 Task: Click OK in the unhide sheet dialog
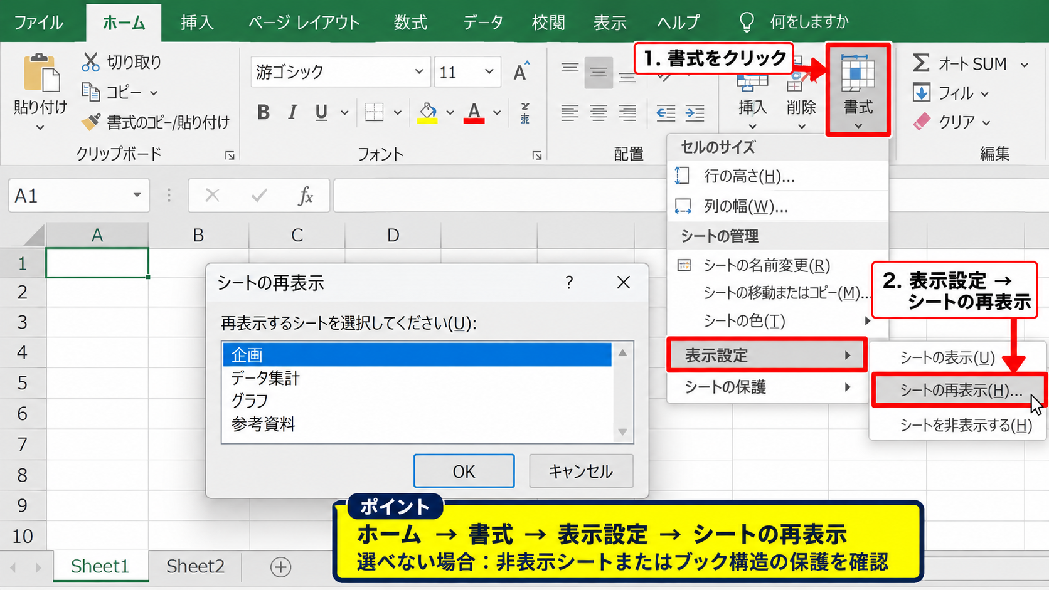464,471
